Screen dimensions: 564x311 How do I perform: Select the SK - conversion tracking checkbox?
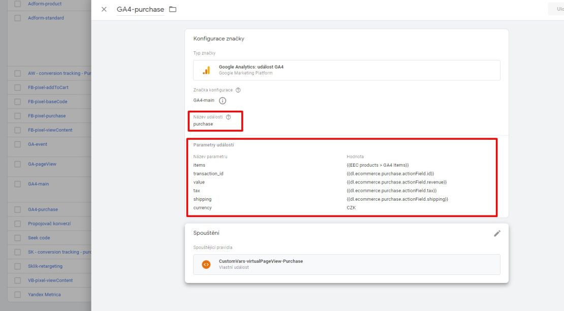[x=17, y=252]
